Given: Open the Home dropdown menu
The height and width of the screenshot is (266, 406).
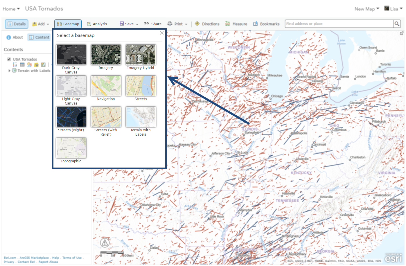Looking at the screenshot, I should point(11,9).
